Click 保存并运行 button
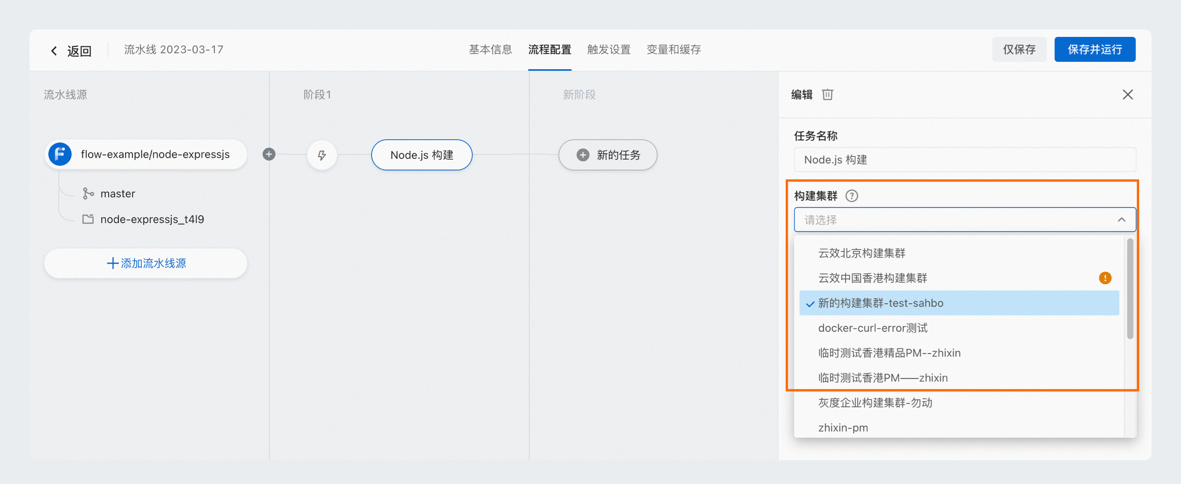1181x484 pixels. pyautogui.click(x=1094, y=50)
